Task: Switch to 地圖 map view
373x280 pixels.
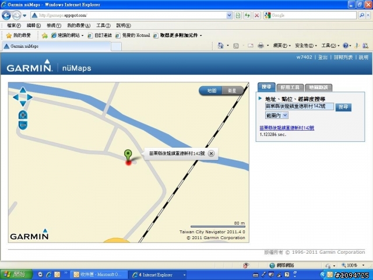Action: (211, 91)
